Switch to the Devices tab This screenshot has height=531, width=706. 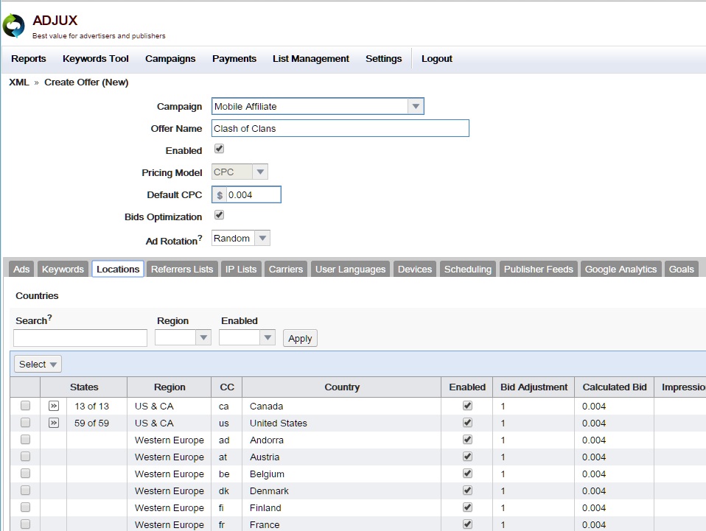[x=415, y=269]
